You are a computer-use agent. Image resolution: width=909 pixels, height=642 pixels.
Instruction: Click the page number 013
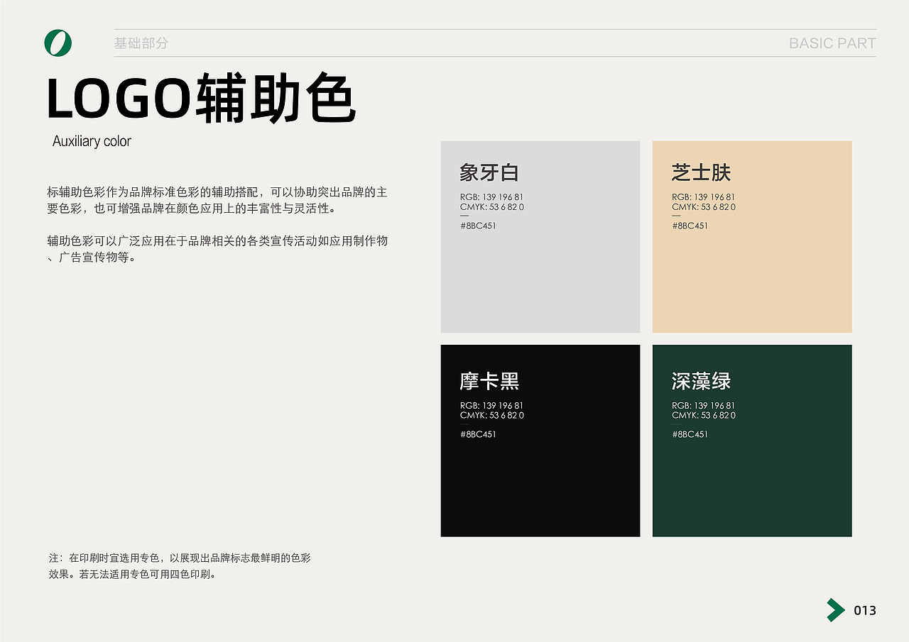click(864, 610)
